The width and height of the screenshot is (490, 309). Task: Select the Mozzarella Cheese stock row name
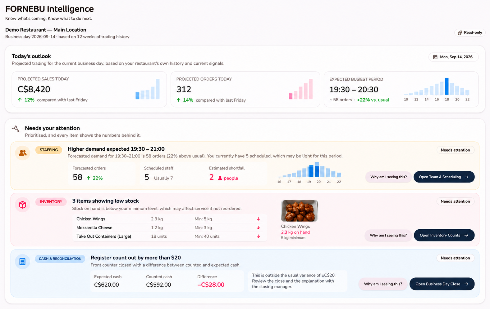[x=94, y=227]
